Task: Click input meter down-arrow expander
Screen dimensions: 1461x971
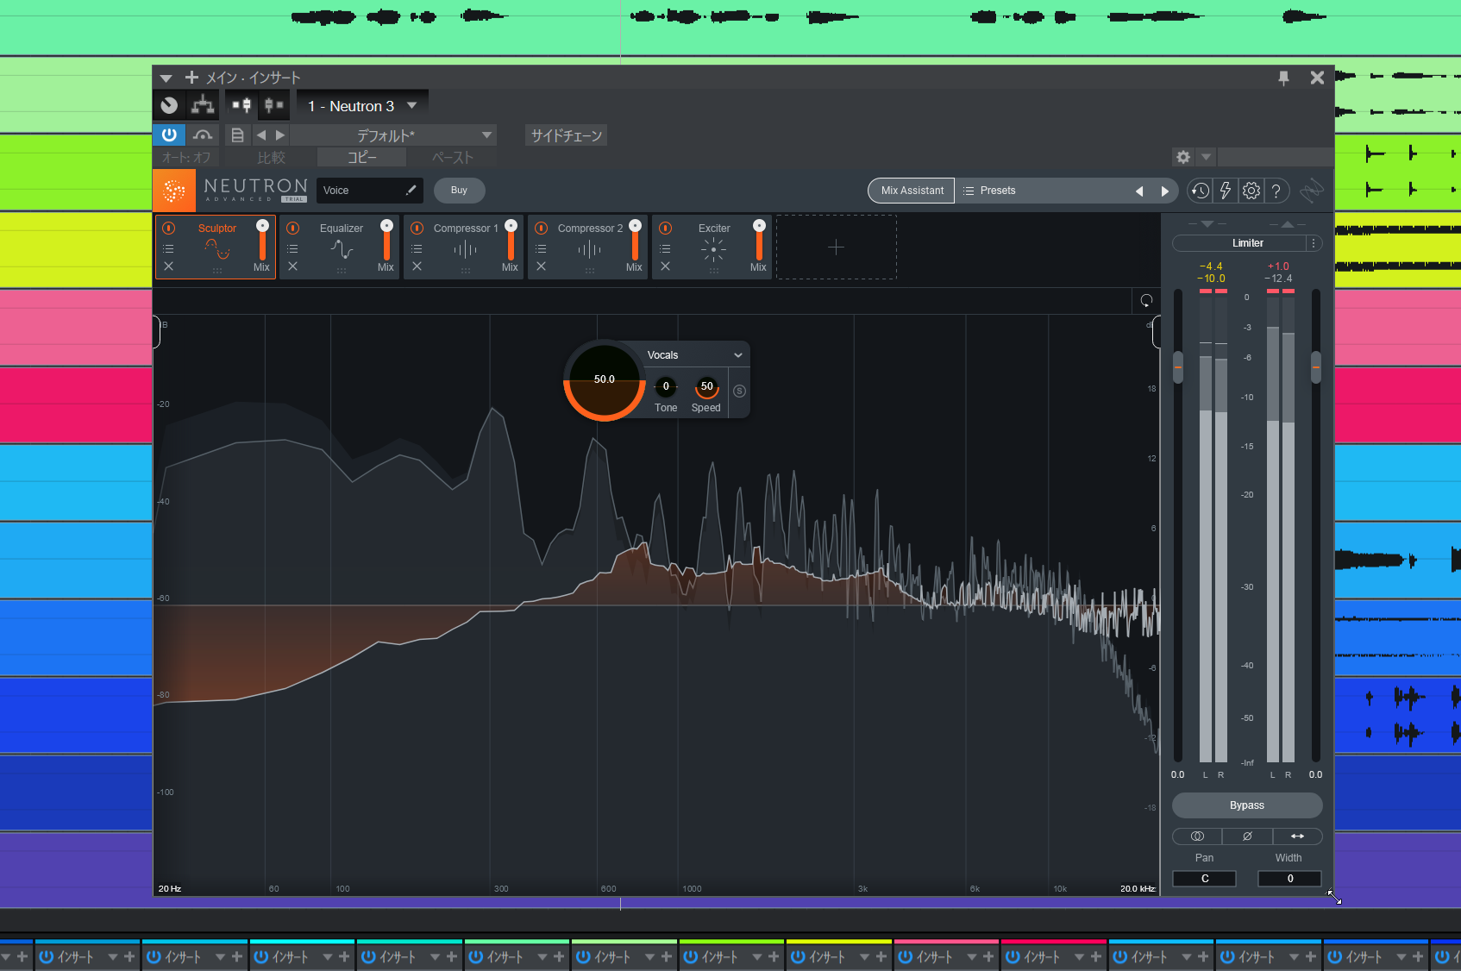Action: point(1207,224)
